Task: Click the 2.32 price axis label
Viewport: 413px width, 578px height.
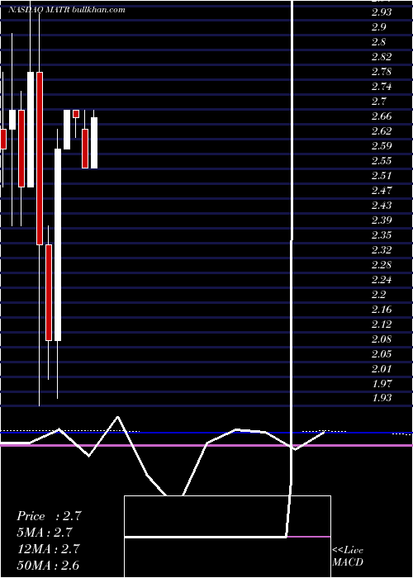Action: pos(382,250)
